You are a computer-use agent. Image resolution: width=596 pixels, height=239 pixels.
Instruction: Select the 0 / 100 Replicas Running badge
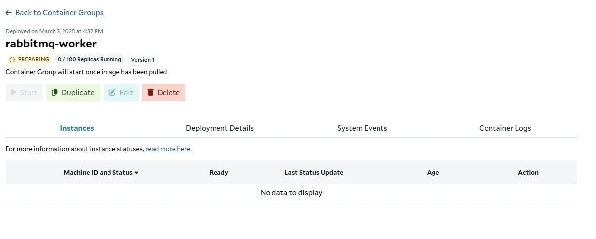pos(90,59)
